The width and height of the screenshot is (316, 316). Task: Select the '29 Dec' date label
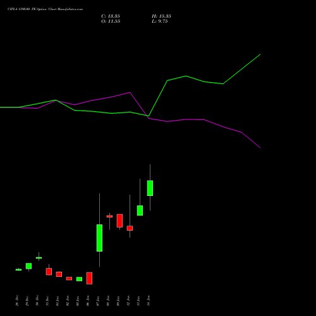pos(27,301)
